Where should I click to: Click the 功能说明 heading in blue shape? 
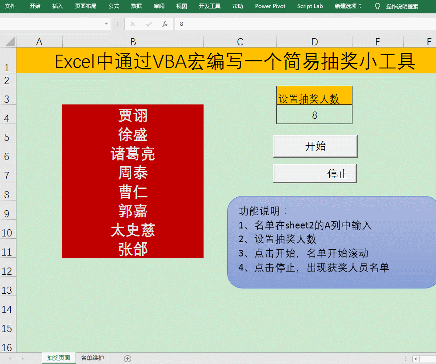coord(263,211)
